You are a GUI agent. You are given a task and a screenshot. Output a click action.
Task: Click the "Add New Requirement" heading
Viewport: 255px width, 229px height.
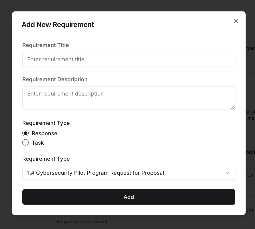tap(58, 25)
